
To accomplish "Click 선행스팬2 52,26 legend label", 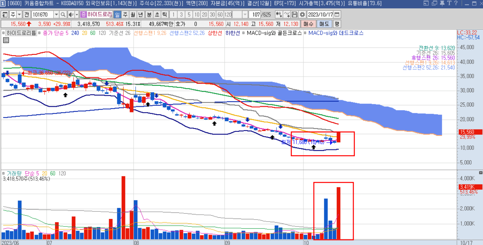I will [x=187, y=33].
